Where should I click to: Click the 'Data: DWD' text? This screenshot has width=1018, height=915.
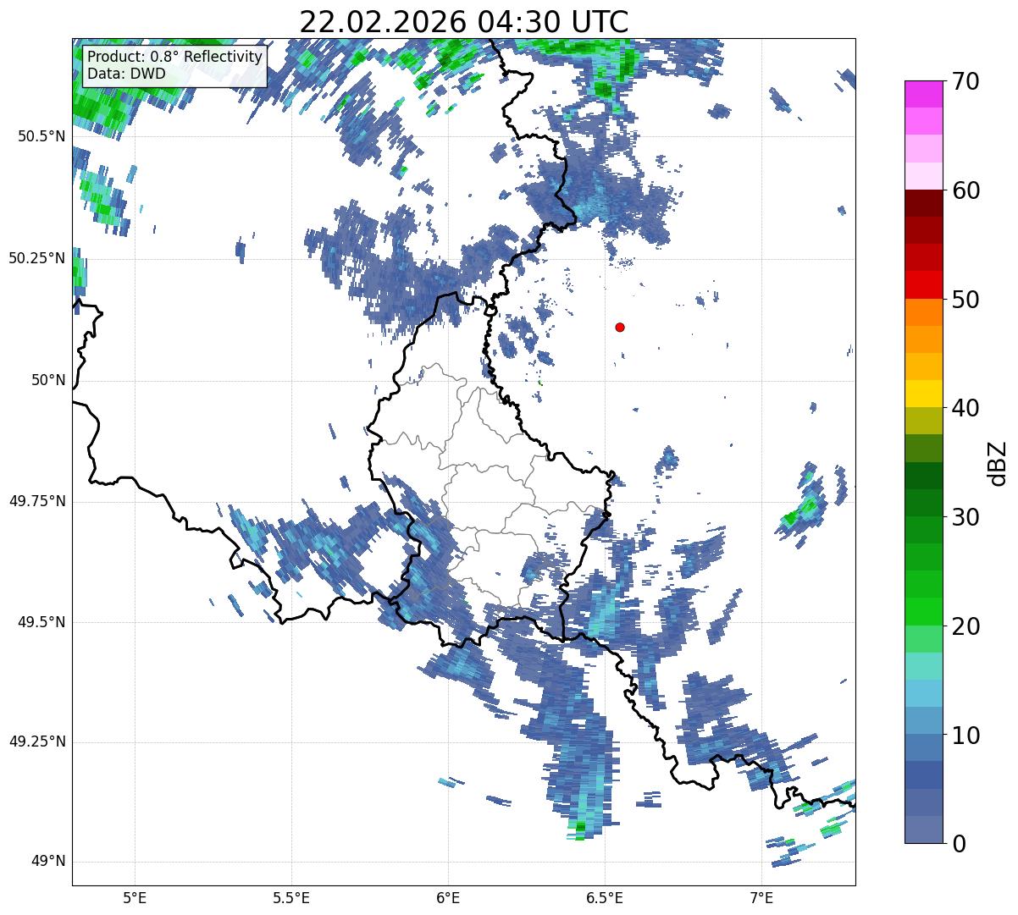(127, 74)
